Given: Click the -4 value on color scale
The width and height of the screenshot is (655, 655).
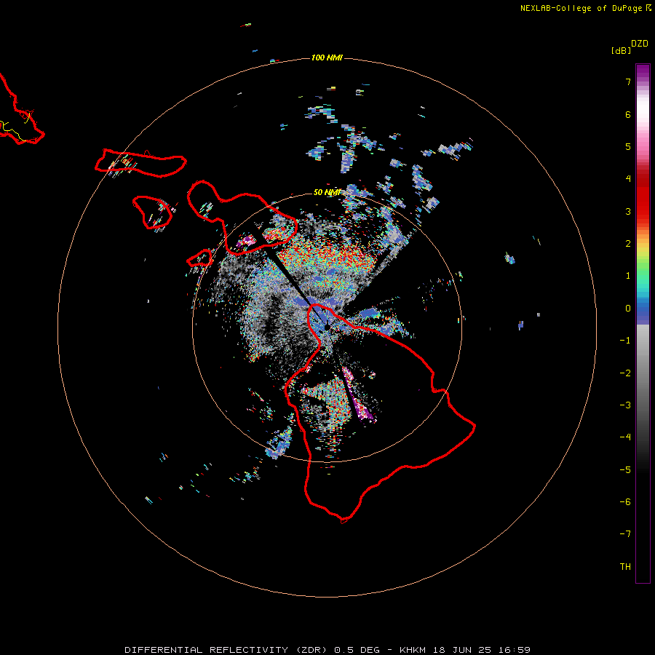Looking at the screenshot, I should (x=625, y=437).
